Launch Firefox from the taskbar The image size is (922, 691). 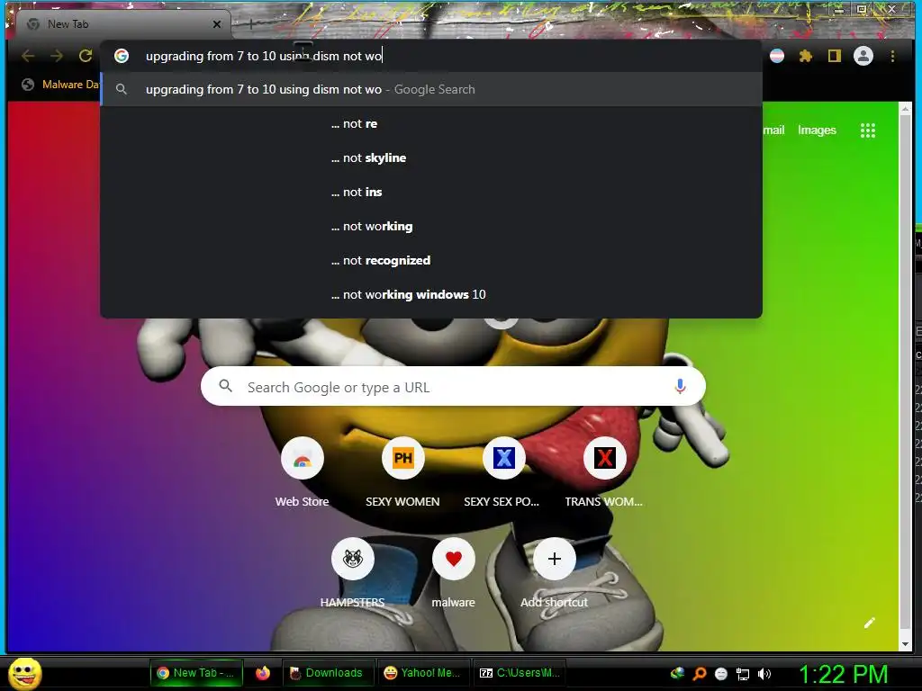click(x=262, y=673)
